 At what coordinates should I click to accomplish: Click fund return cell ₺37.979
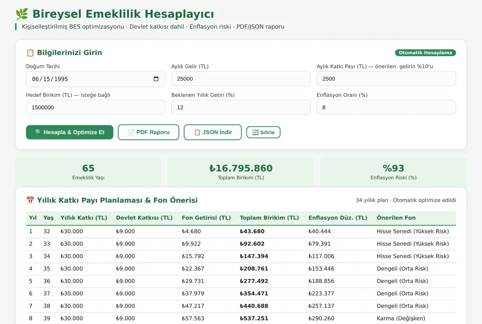coord(193,294)
